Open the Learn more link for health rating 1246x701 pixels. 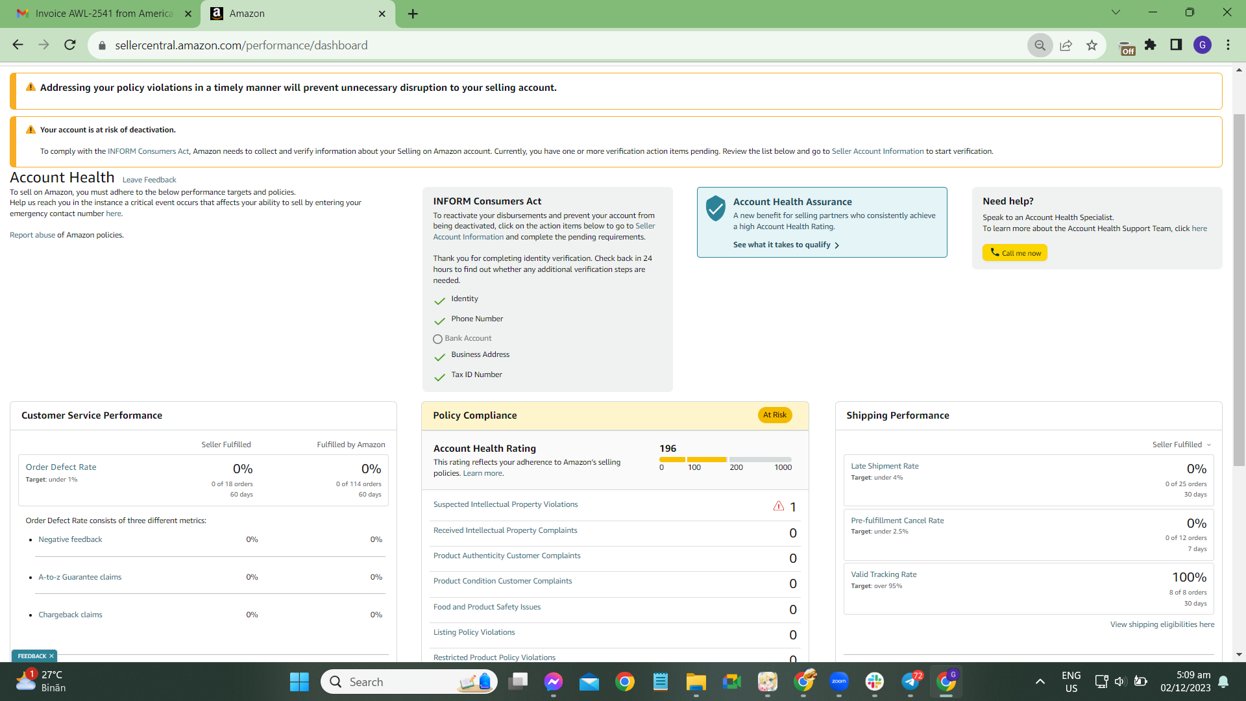point(482,473)
